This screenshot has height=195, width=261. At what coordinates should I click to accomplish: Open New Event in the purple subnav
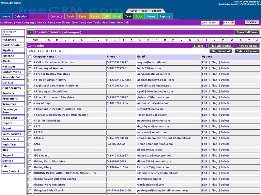point(63,22)
